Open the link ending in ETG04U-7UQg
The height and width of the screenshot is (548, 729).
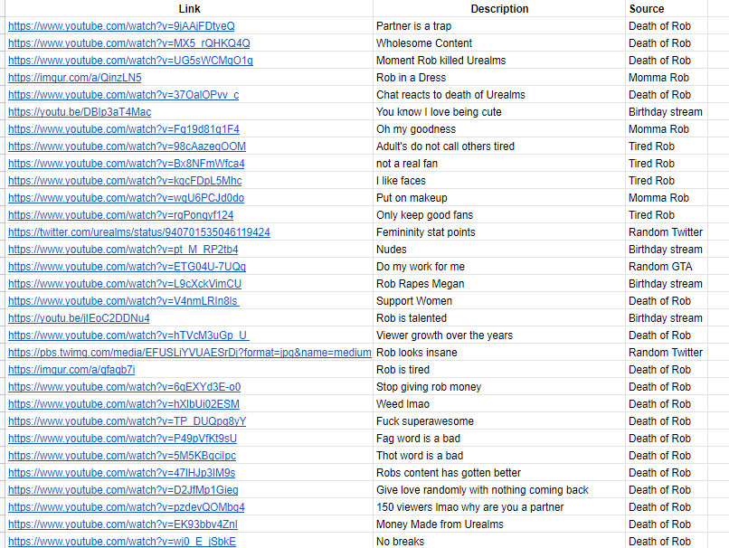[x=127, y=267]
